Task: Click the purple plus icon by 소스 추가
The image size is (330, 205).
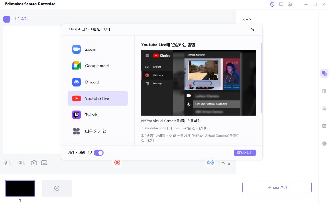Action: pyautogui.click(x=7, y=19)
